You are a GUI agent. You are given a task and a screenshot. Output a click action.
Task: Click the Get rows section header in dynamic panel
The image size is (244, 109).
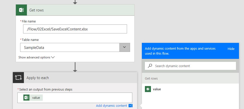click(151, 78)
